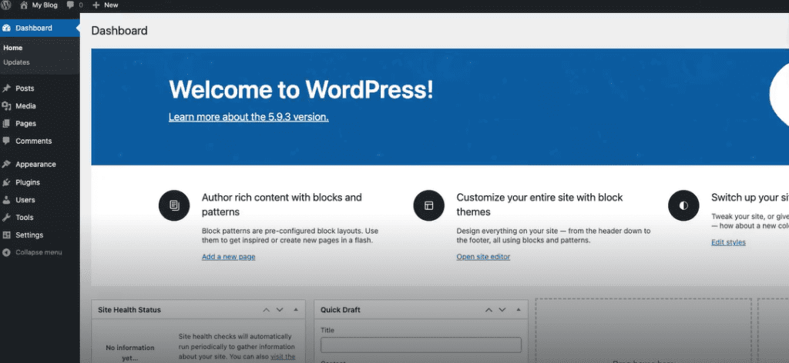This screenshot has width=789, height=363.
Task: Click the Dashboard page title
Action: pyautogui.click(x=119, y=31)
